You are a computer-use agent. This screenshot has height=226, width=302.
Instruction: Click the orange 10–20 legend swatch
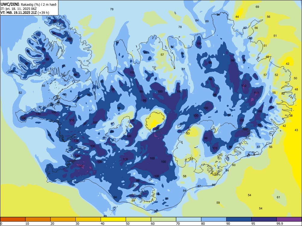click(38, 219)
